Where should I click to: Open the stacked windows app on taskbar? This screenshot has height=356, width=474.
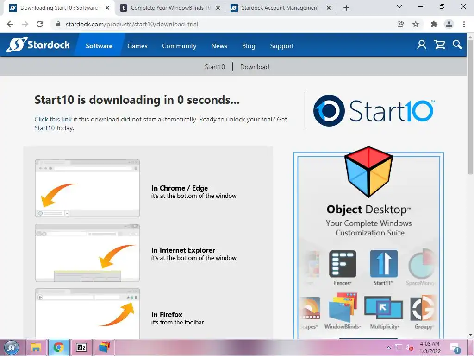pyautogui.click(x=104, y=348)
